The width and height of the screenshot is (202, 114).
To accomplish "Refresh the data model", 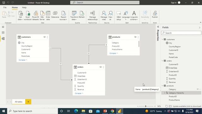I will (82, 15).
